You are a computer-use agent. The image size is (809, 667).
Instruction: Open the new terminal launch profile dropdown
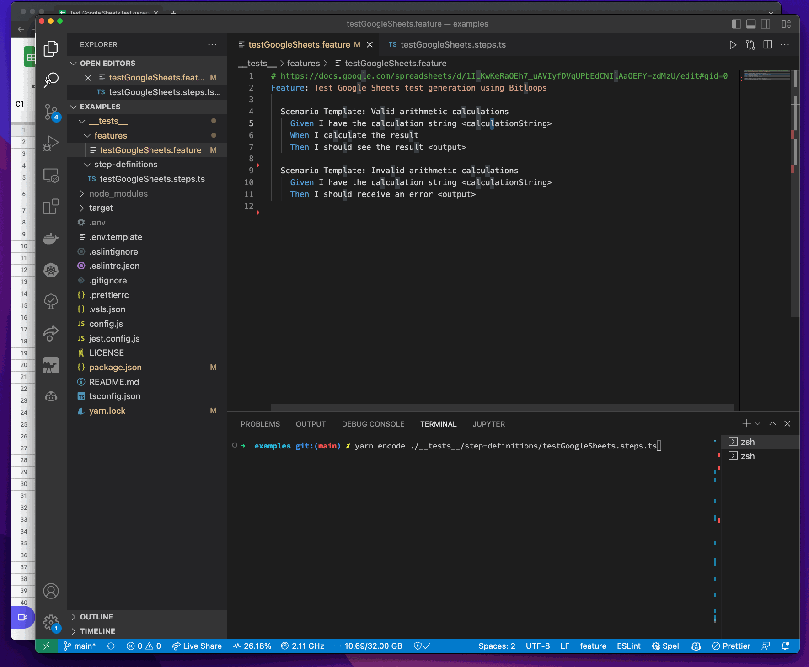point(758,424)
